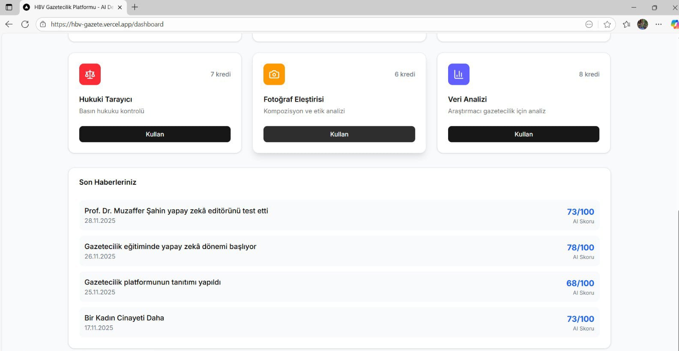Reload the page with refresh icon
This screenshot has height=351, width=679.
tap(25, 24)
